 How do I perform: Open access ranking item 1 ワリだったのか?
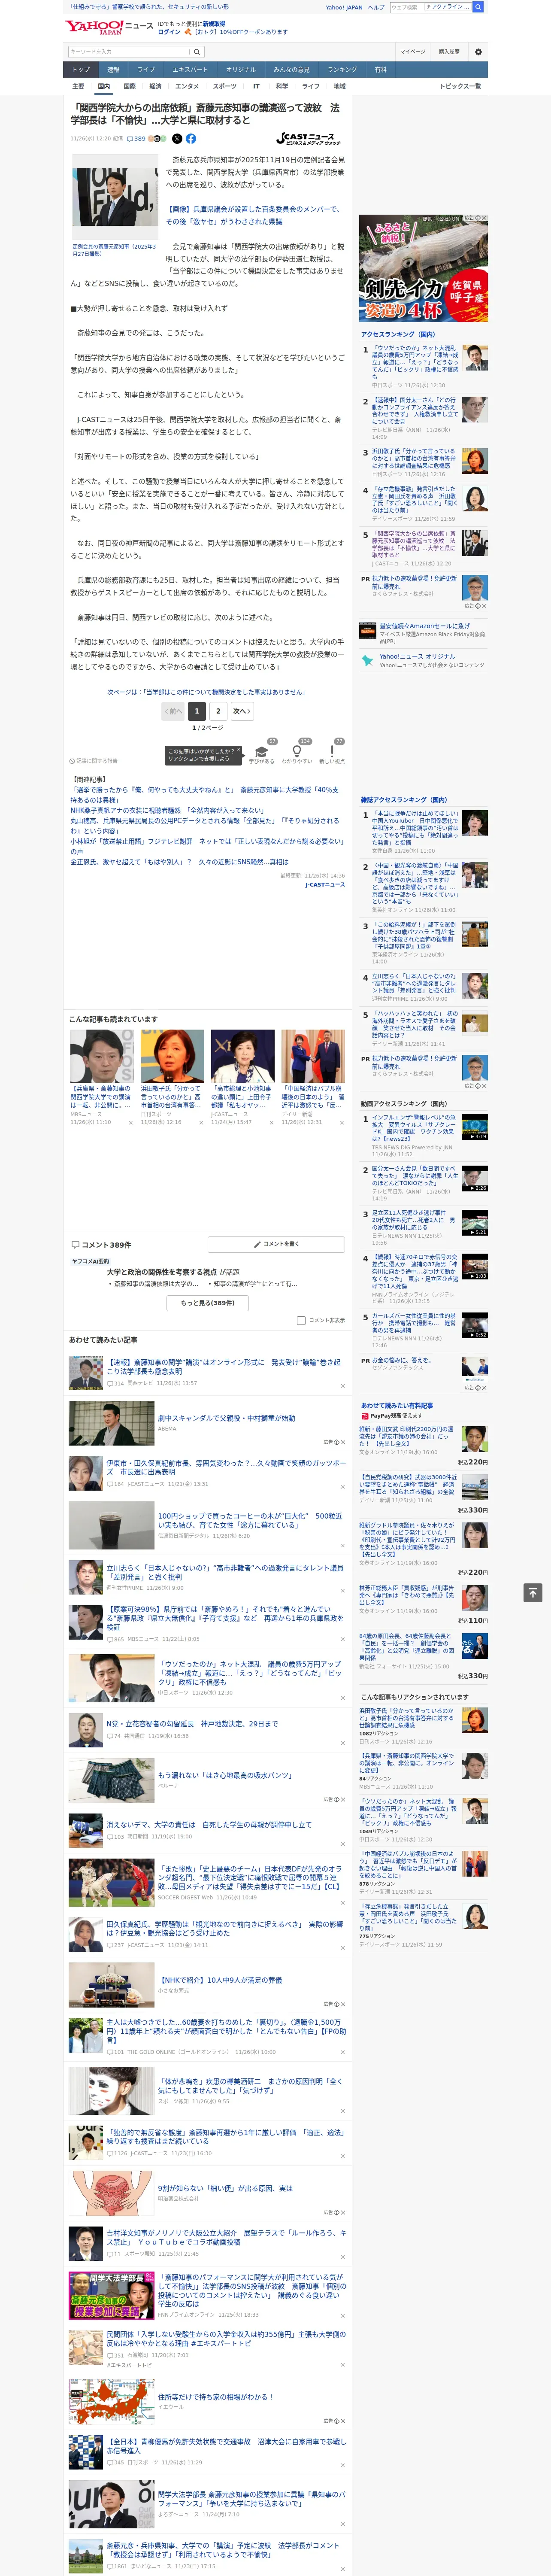[x=415, y=361]
